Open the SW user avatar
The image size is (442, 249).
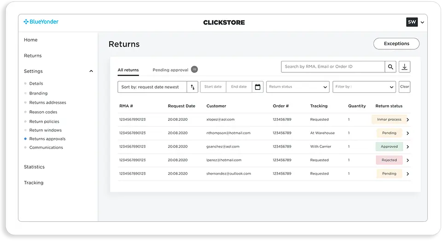412,22
